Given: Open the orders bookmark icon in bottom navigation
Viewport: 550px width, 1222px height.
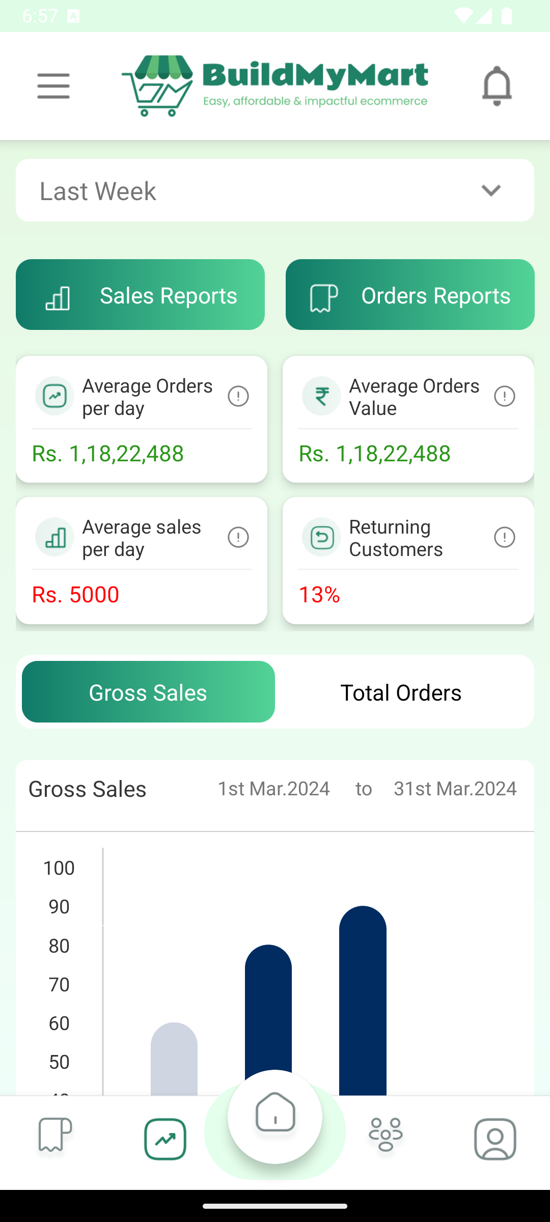Looking at the screenshot, I should [x=55, y=1135].
